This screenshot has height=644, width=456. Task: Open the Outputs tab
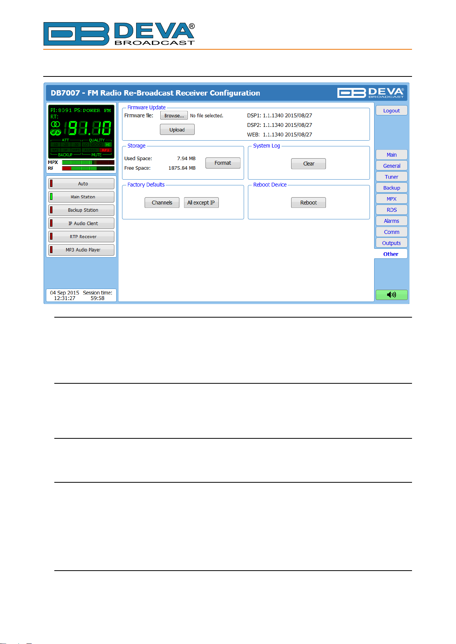click(x=391, y=243)
